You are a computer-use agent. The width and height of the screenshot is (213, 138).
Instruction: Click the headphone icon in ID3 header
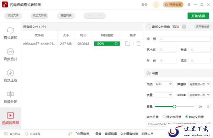pyautogui.click(x=149, y=27)
